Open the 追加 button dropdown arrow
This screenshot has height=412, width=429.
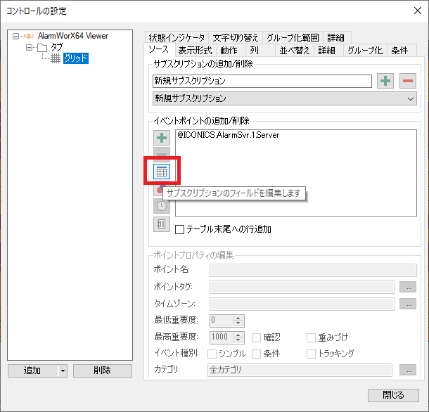point(63,371)
